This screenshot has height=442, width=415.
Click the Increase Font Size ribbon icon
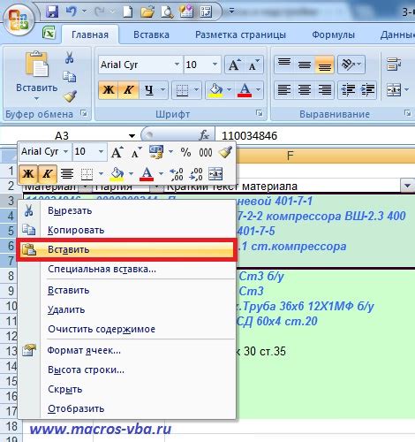point(235,65)
